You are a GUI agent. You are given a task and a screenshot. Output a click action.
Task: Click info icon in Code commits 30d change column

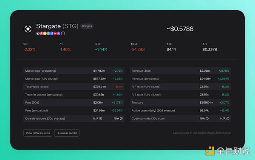coord(228,118)
